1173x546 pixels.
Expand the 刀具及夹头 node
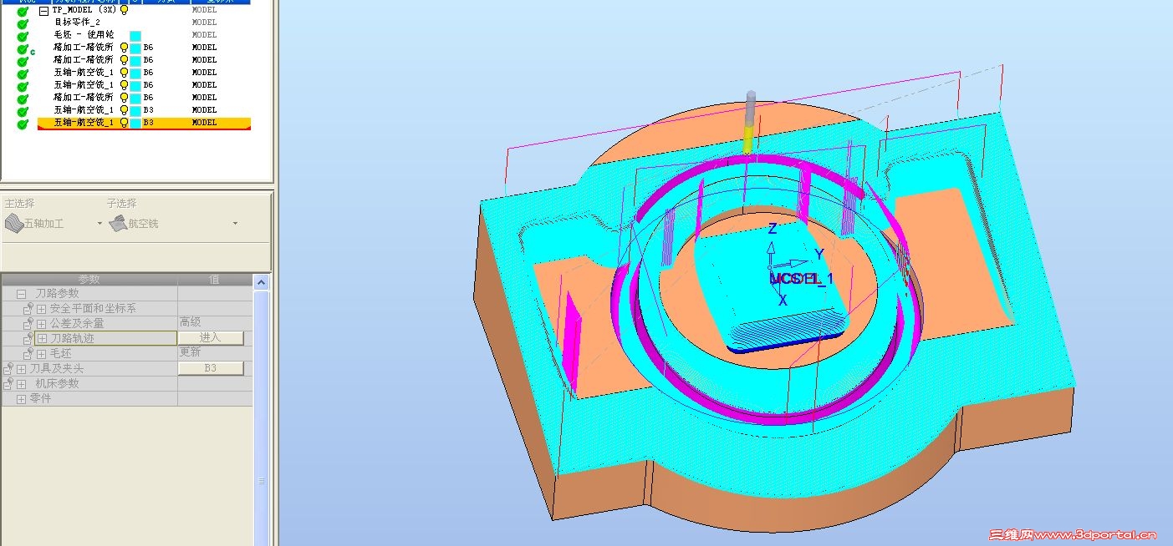tap(22, 369)
